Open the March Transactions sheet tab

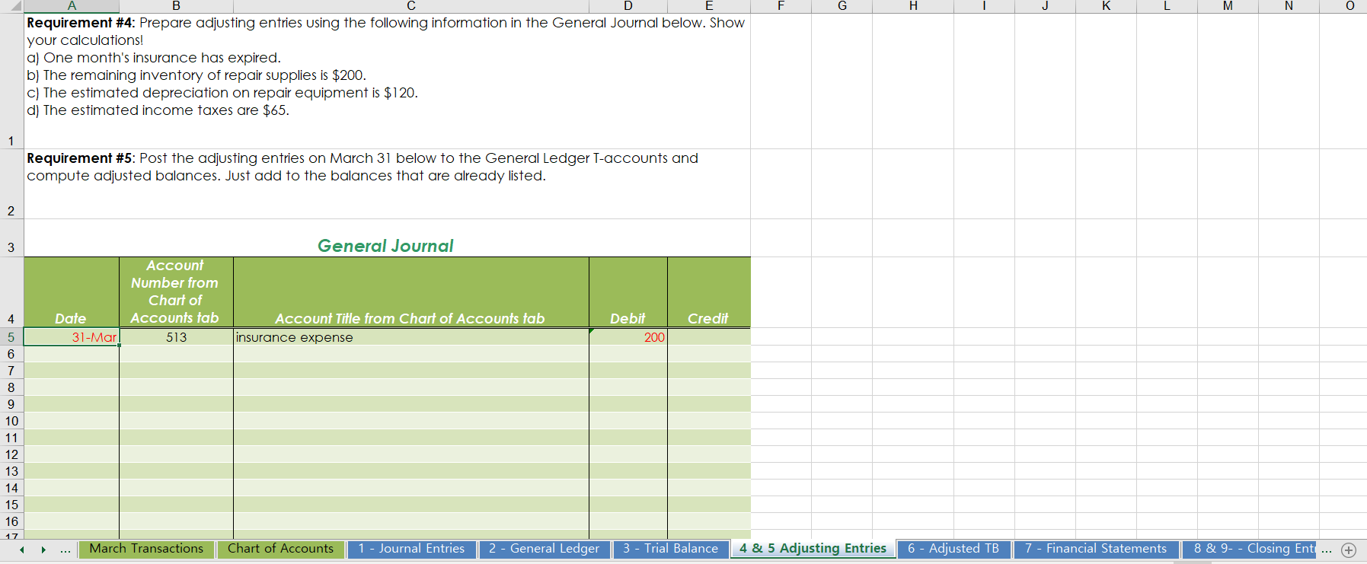tap(146, 549)
